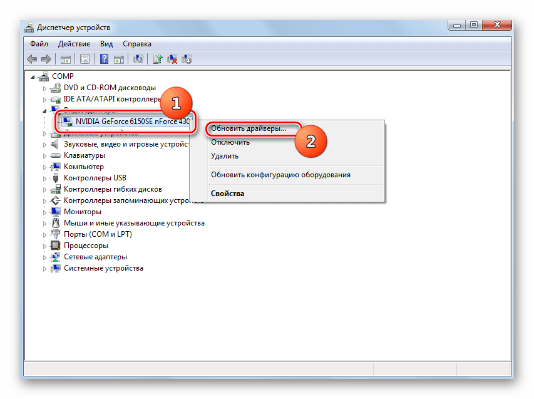Go back using the toolbar left arrow
Image resolution: width=534 pixels, height=399 pixels.
click(32, 60)
